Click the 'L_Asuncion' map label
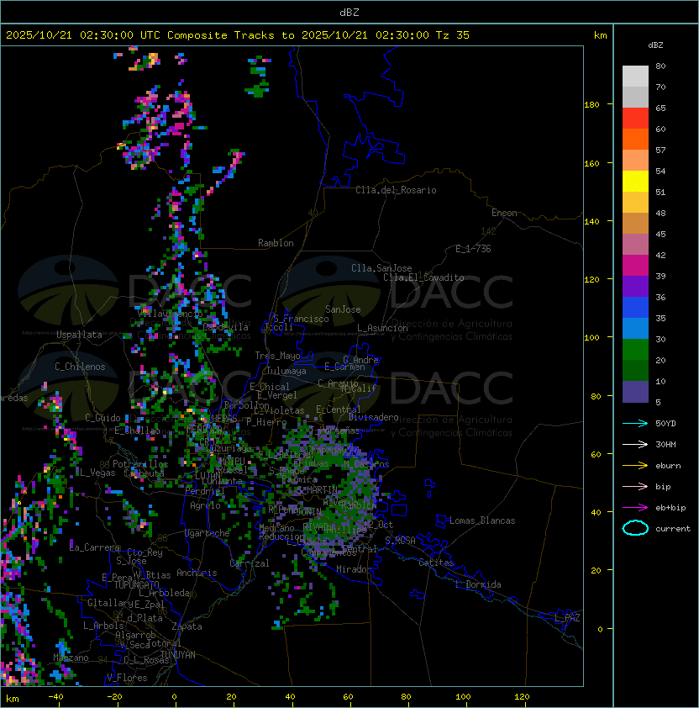The height and width of the screenshot is (708, 699). pyautogui.click(x=382, y=328)
